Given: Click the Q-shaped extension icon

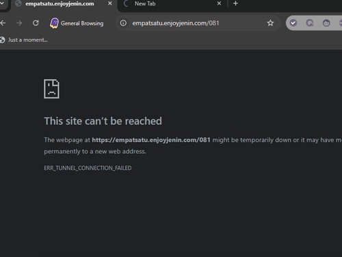Looking at the screenshot, I should (310, 23).
